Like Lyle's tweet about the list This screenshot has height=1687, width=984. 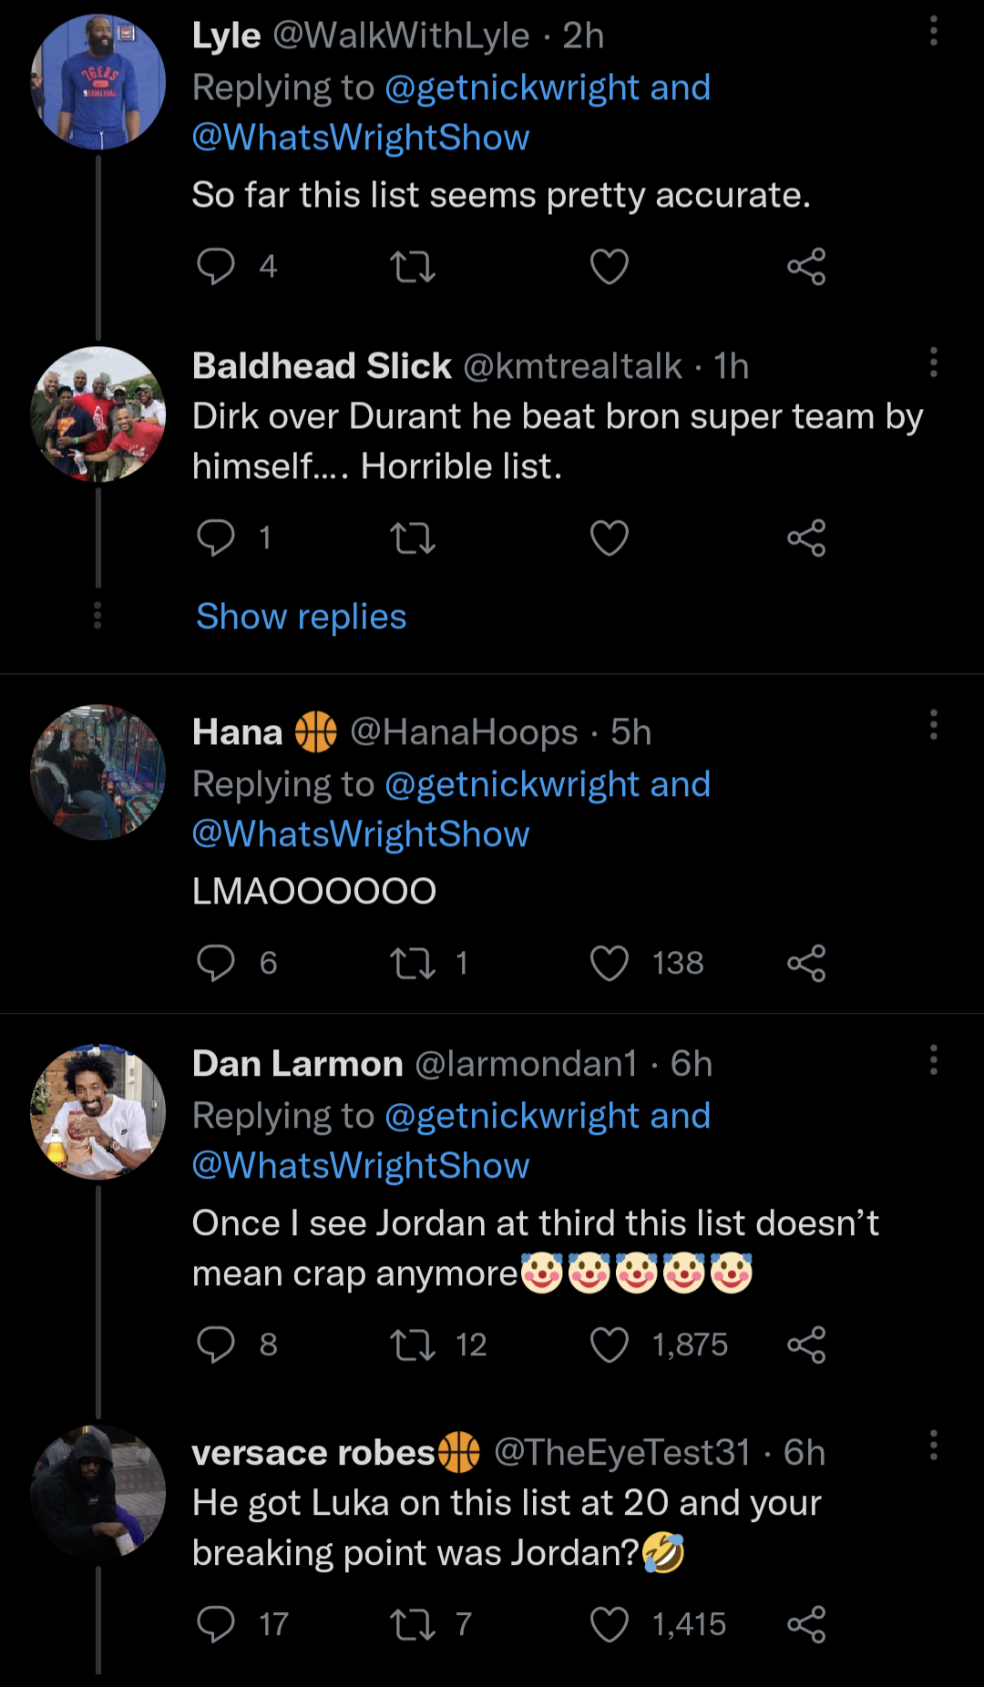pyautogui.click(x=610, y=266)
